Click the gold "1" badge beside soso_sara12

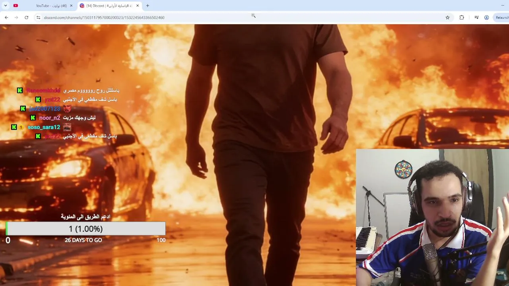click(21, 127)
